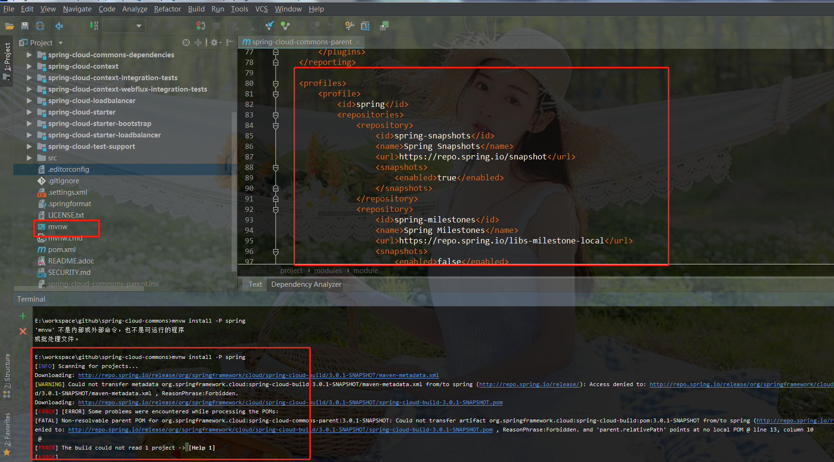834x462 pixels.
Task: Open the VCS menu
Action: (262, 9)
